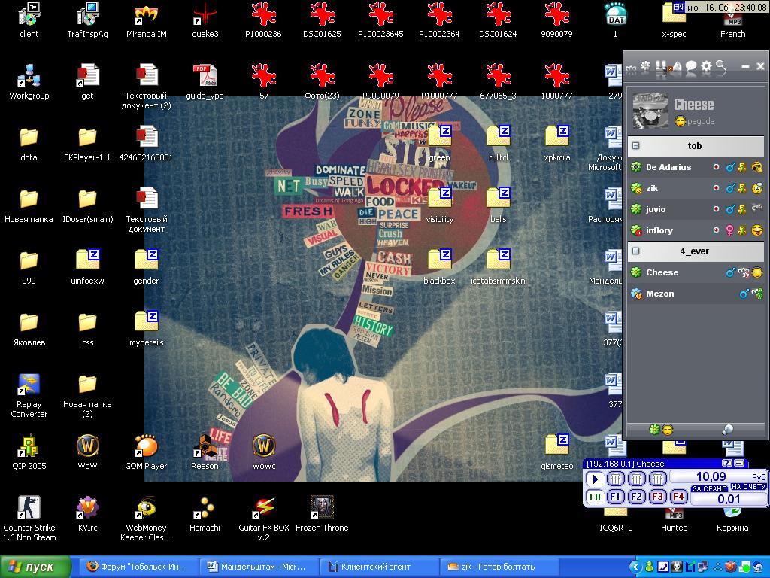Select the GOM Player shortcut
770x578 pixels.
(147, 452)
